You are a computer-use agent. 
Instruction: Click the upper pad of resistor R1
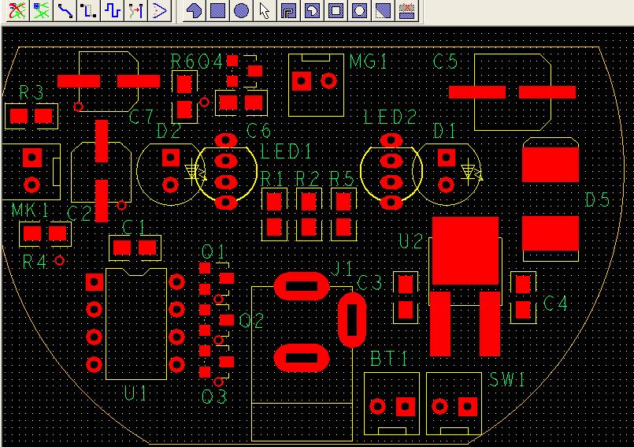tap(274, 202)
